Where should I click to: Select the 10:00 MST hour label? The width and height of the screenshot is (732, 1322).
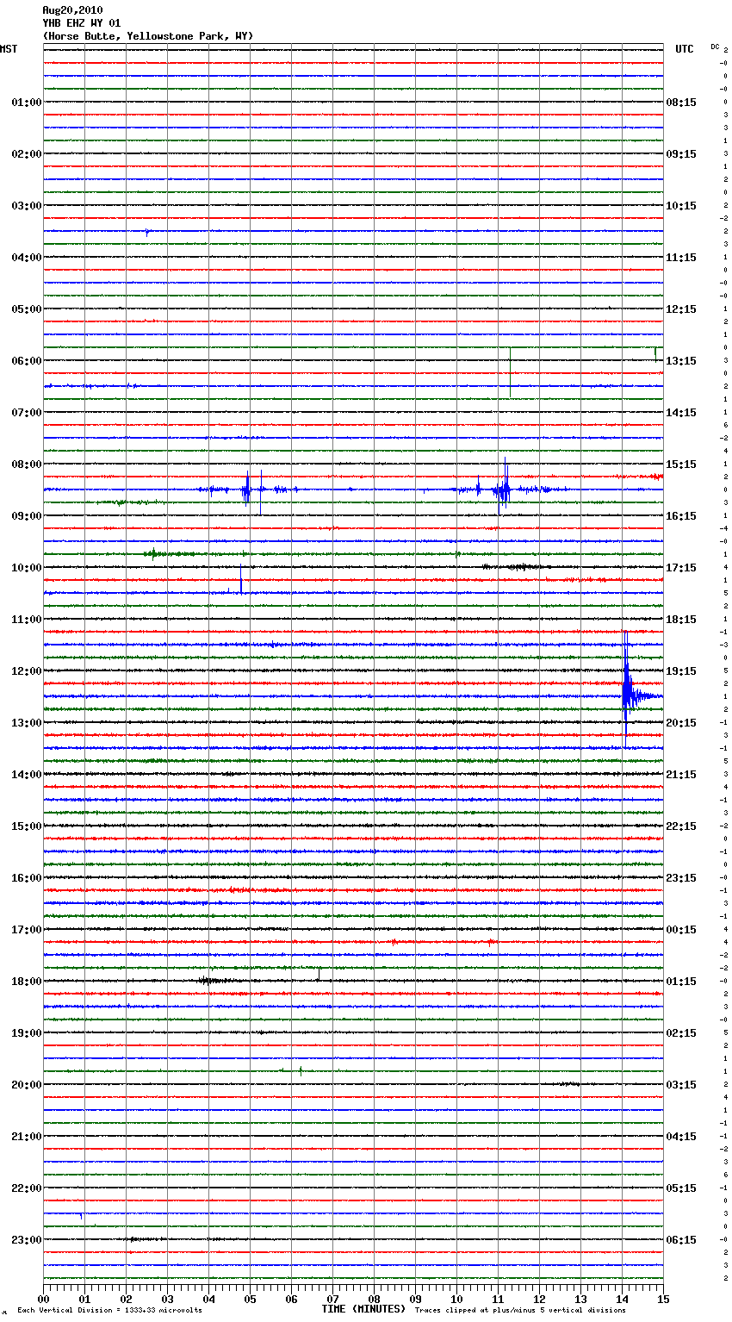pyautogui.click(x=27, y=568)
